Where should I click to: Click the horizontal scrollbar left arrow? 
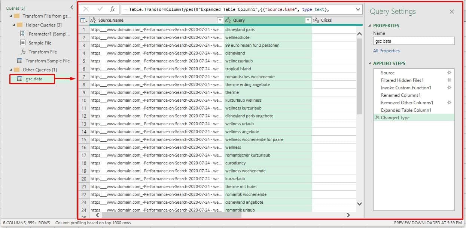tap(98, 215)
